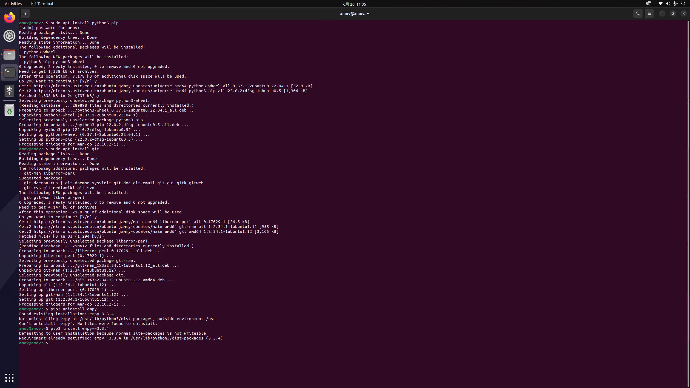Open Firefox from the dock
Image resolution: width=690 pixels, height=388 pixels.
coord(9,18)
